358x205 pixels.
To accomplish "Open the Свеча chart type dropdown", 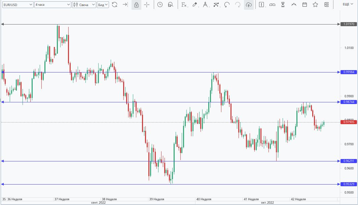I will 84,5.
